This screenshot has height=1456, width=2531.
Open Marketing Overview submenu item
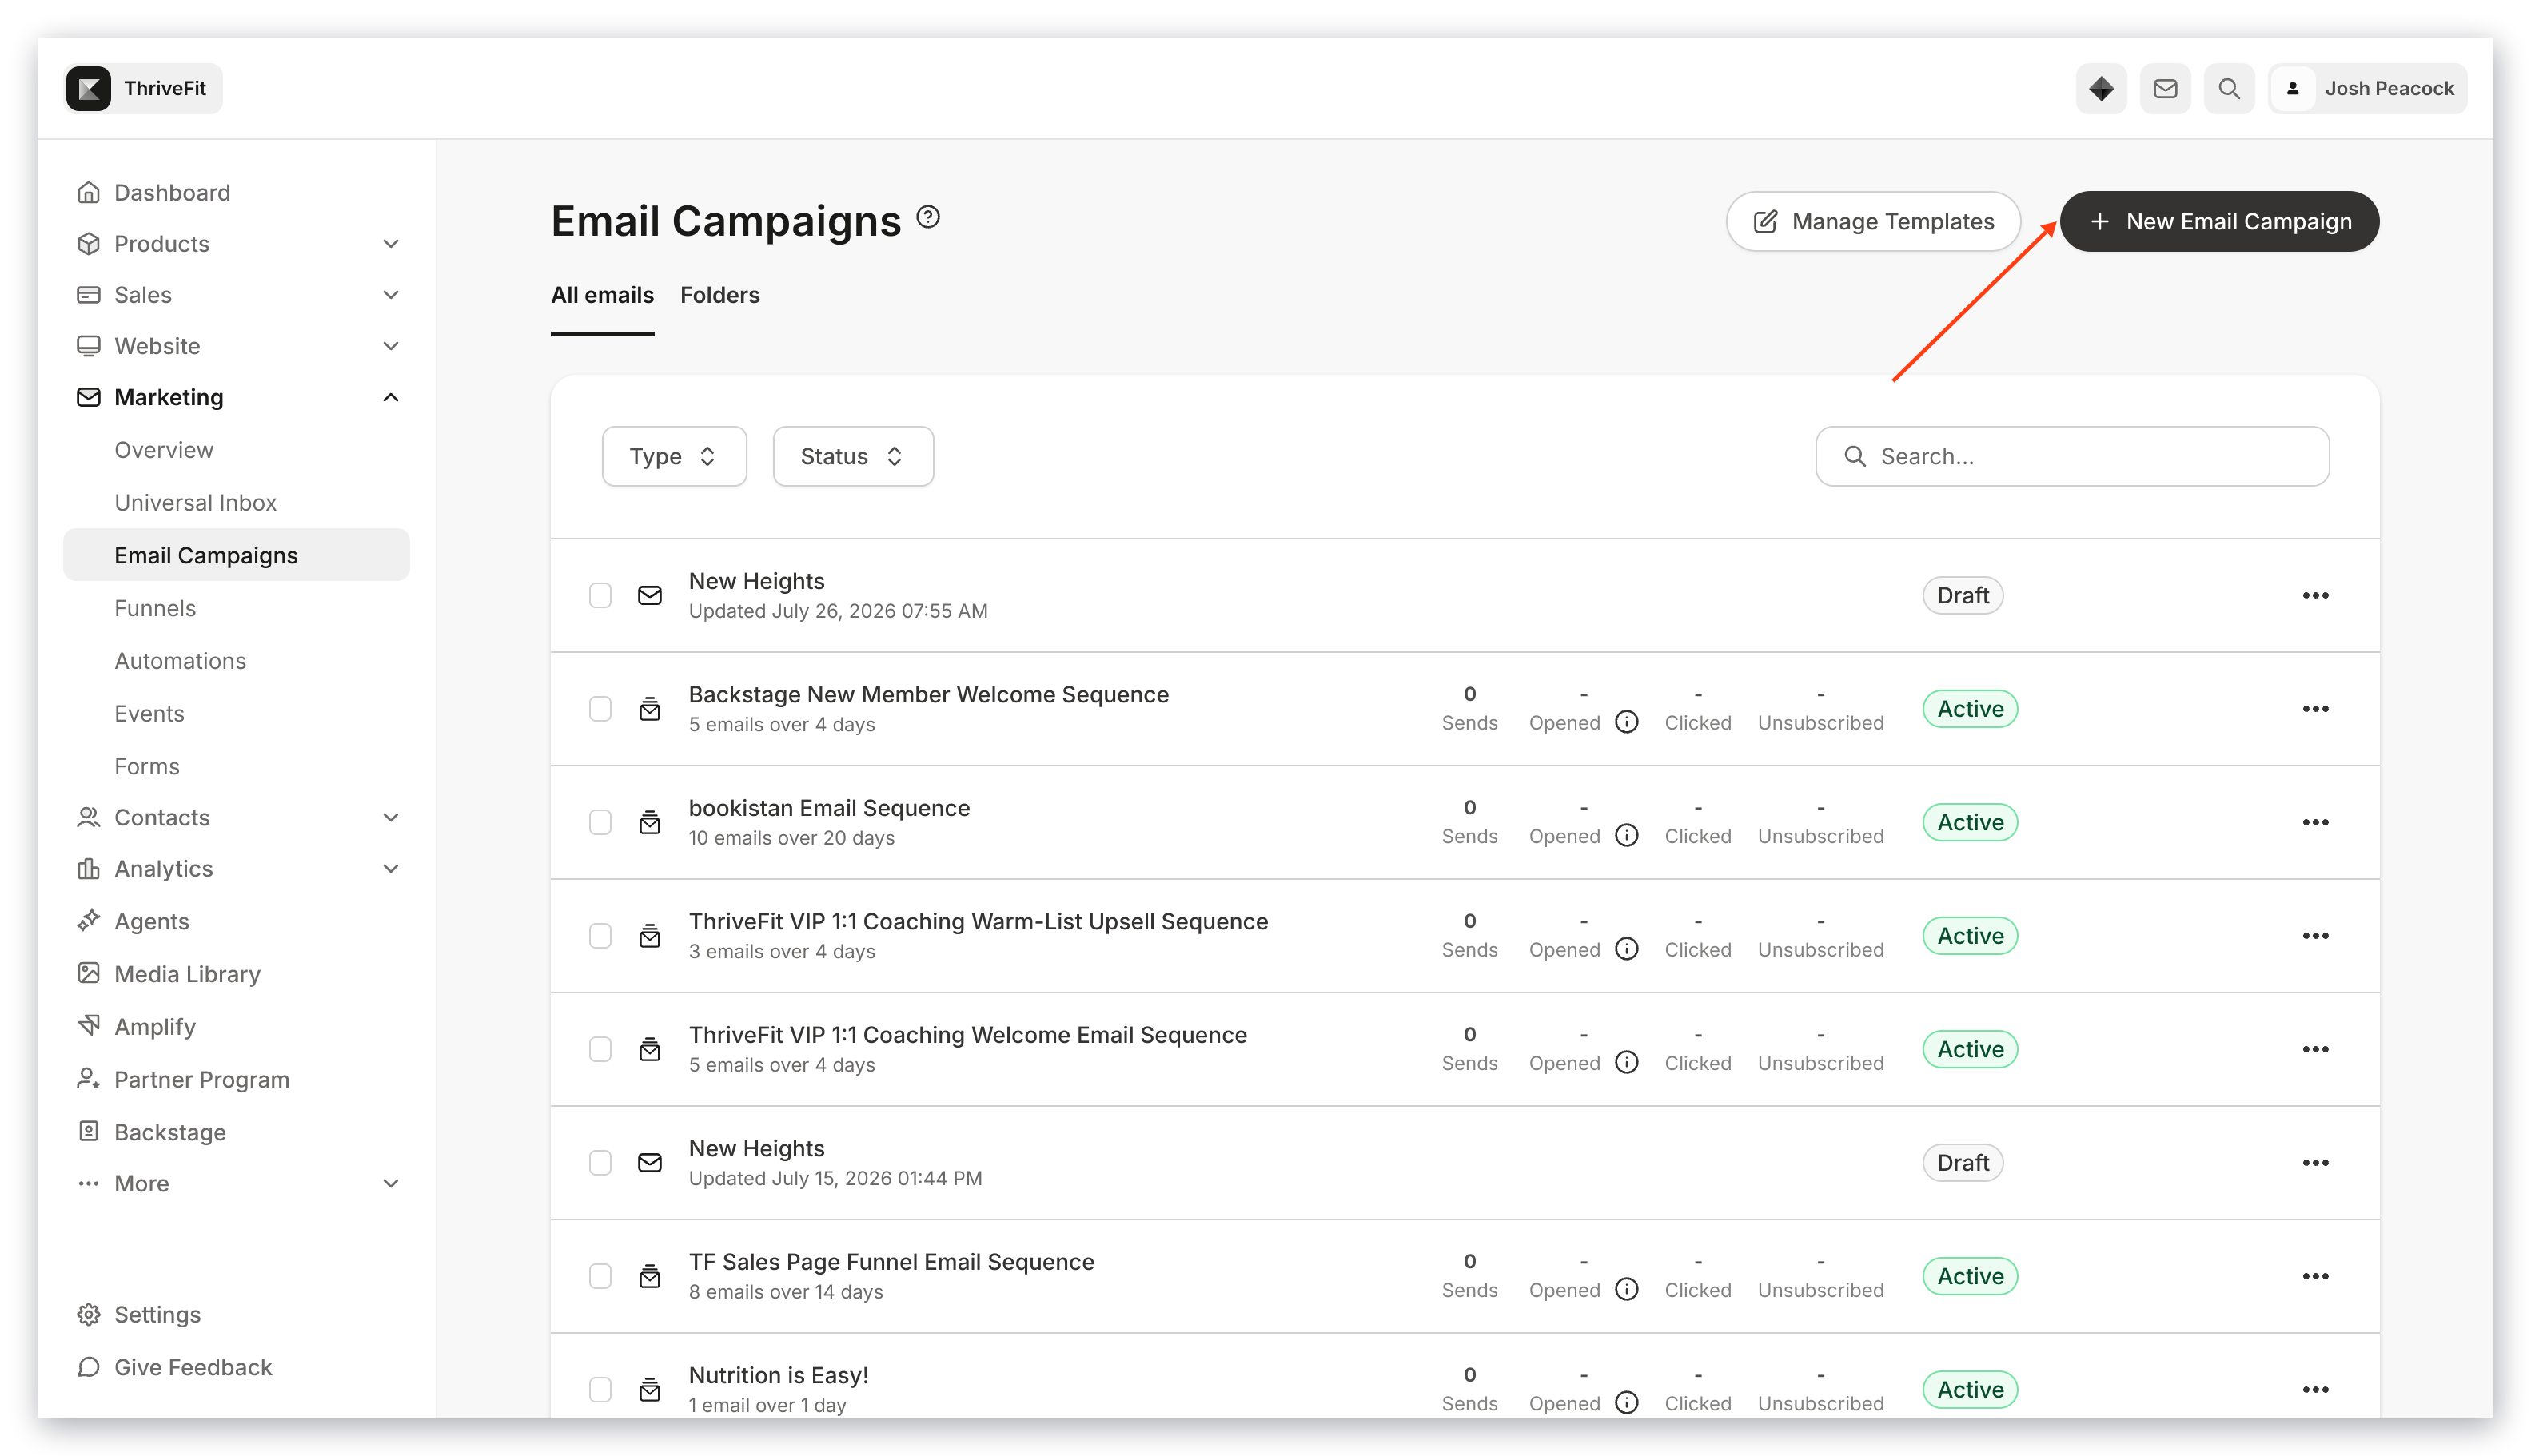[x=164, y=450]
